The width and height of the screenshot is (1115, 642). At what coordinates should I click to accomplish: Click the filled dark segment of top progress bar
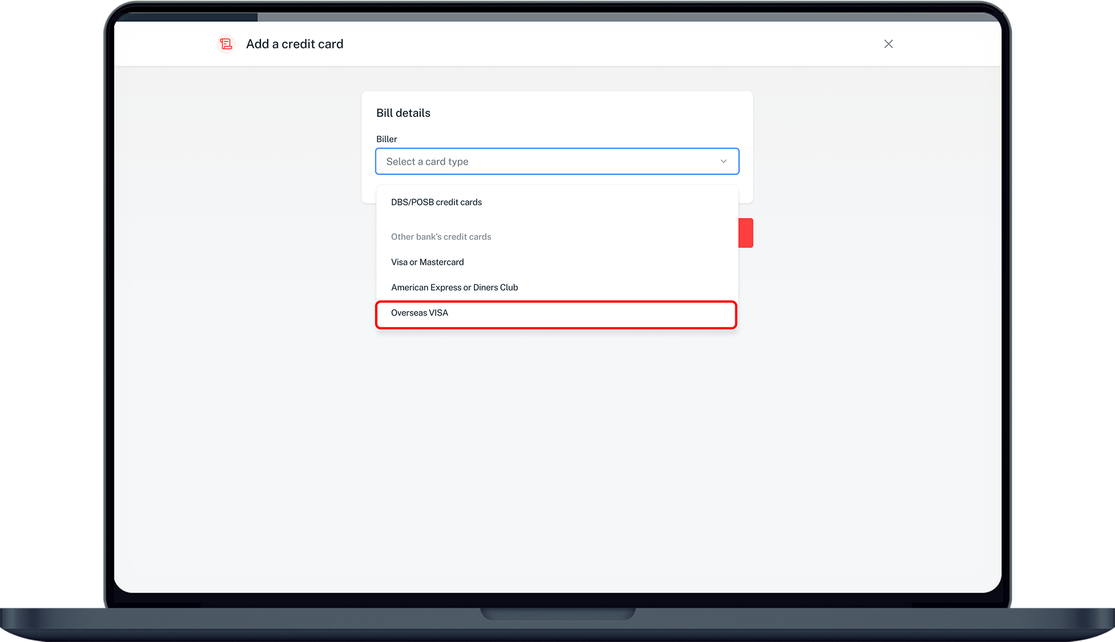188,17
